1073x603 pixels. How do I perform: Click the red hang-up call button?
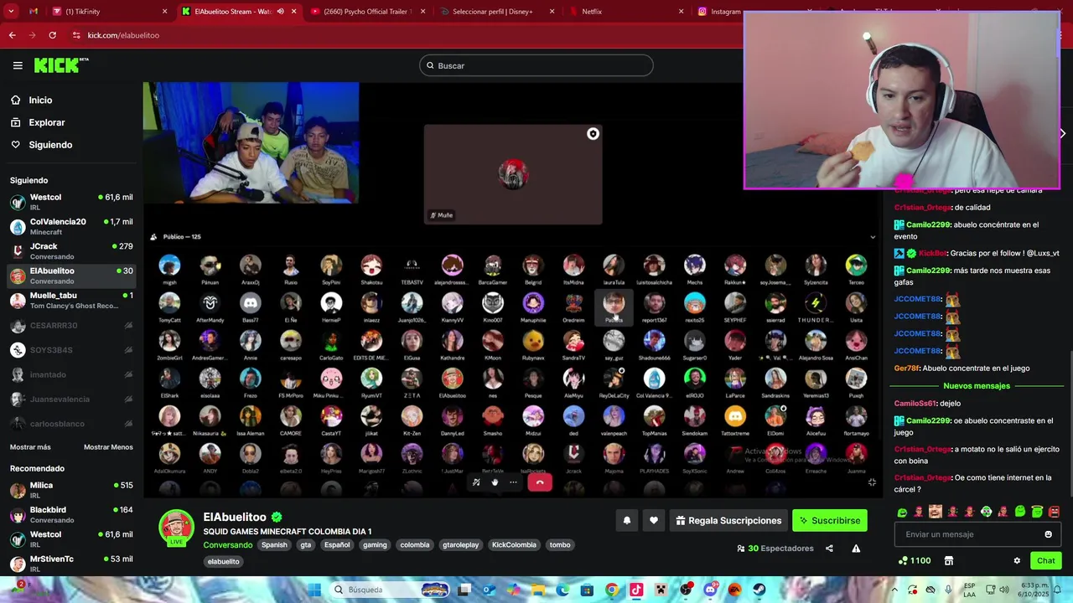coord(540,482)
